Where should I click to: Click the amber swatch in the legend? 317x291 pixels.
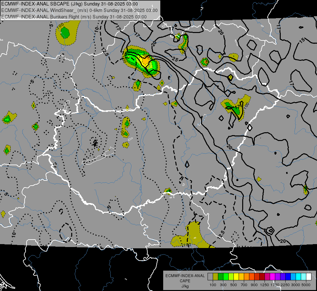241,276
